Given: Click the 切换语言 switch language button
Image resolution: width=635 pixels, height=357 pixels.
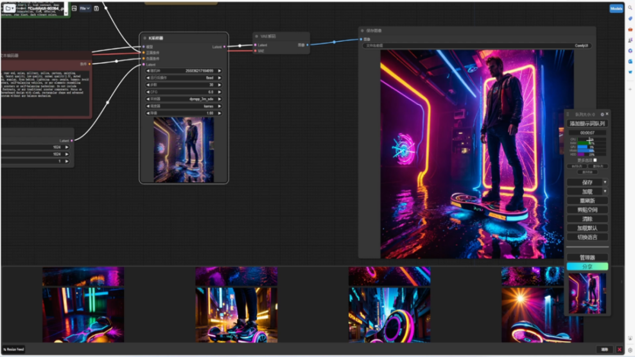Looking at the screenshot, I should tap(587, 237).
